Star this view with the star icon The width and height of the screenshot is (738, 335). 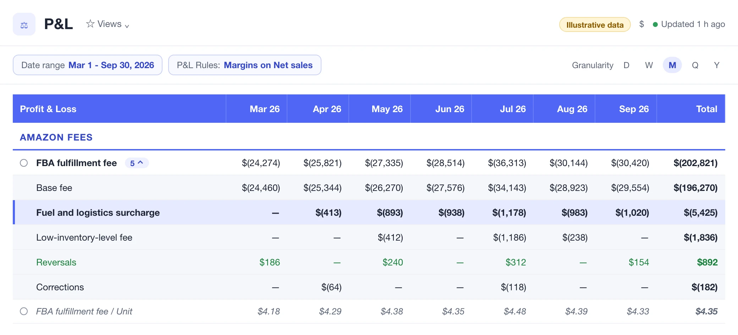click(x=90, y=24)
